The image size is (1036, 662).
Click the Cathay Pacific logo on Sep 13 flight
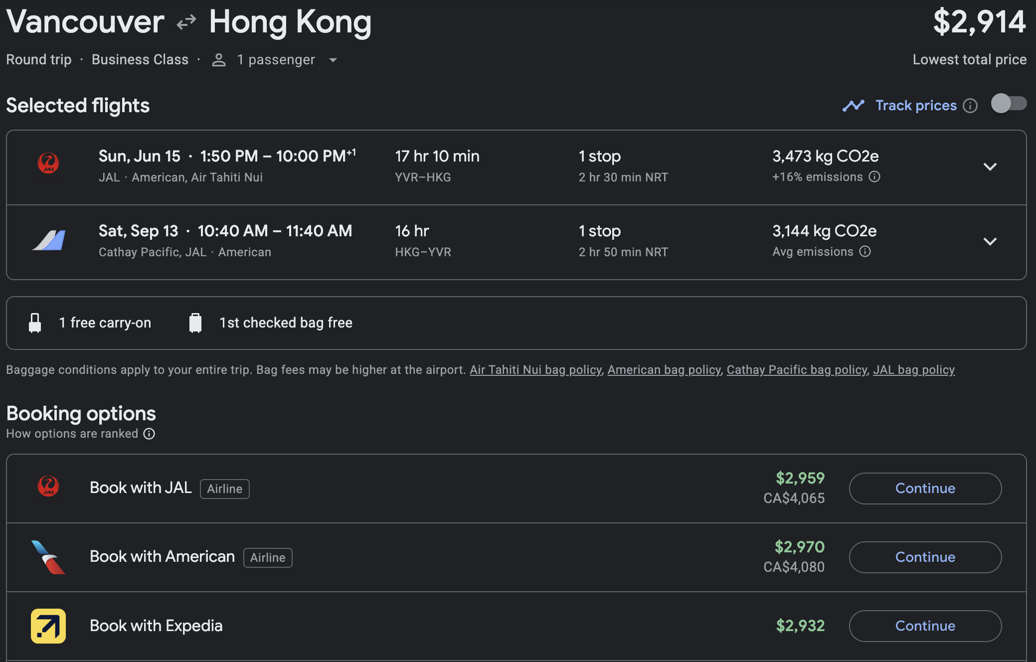coord(49,240)
